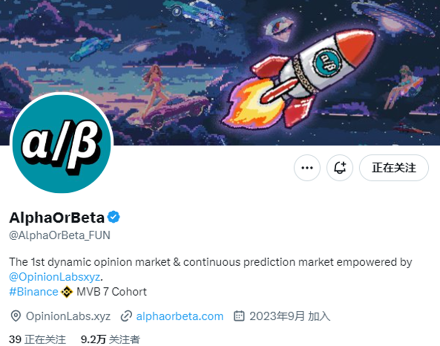This screenshot has height=346, width=440.
Task: Click the Binance logo emoji
Action: (67, 292)
